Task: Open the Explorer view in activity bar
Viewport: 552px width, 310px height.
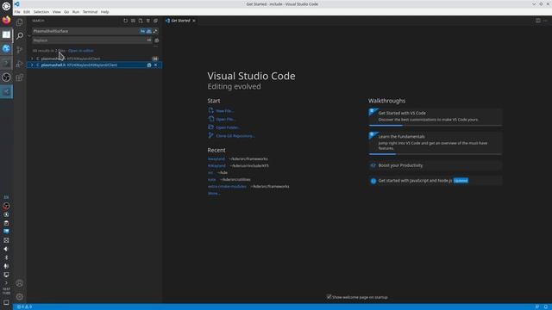Action: tap(20, 22)
